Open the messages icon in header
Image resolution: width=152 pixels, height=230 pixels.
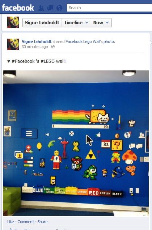pos(50,8)
